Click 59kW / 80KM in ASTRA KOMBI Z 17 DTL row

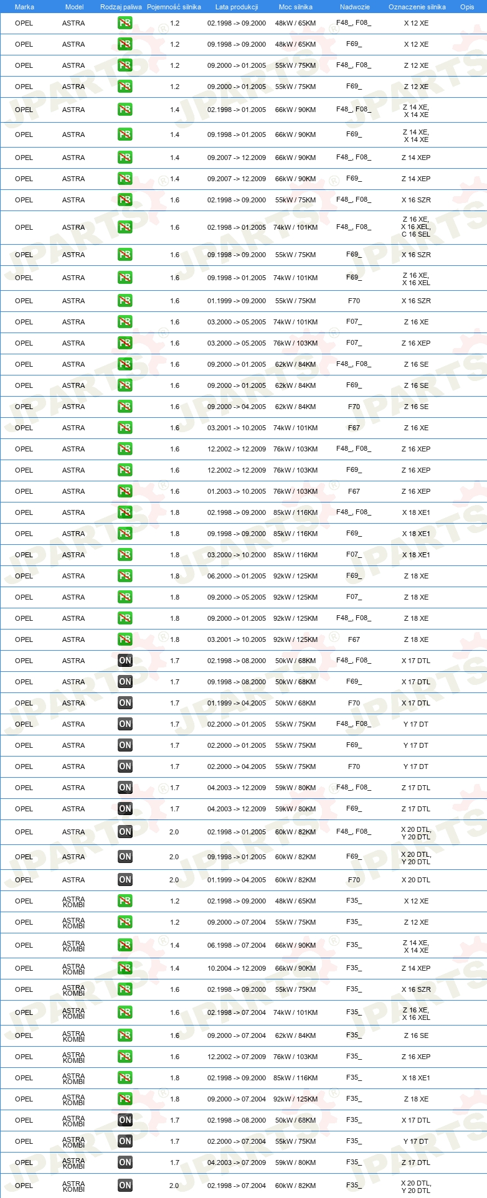(x=296, y=1163)
